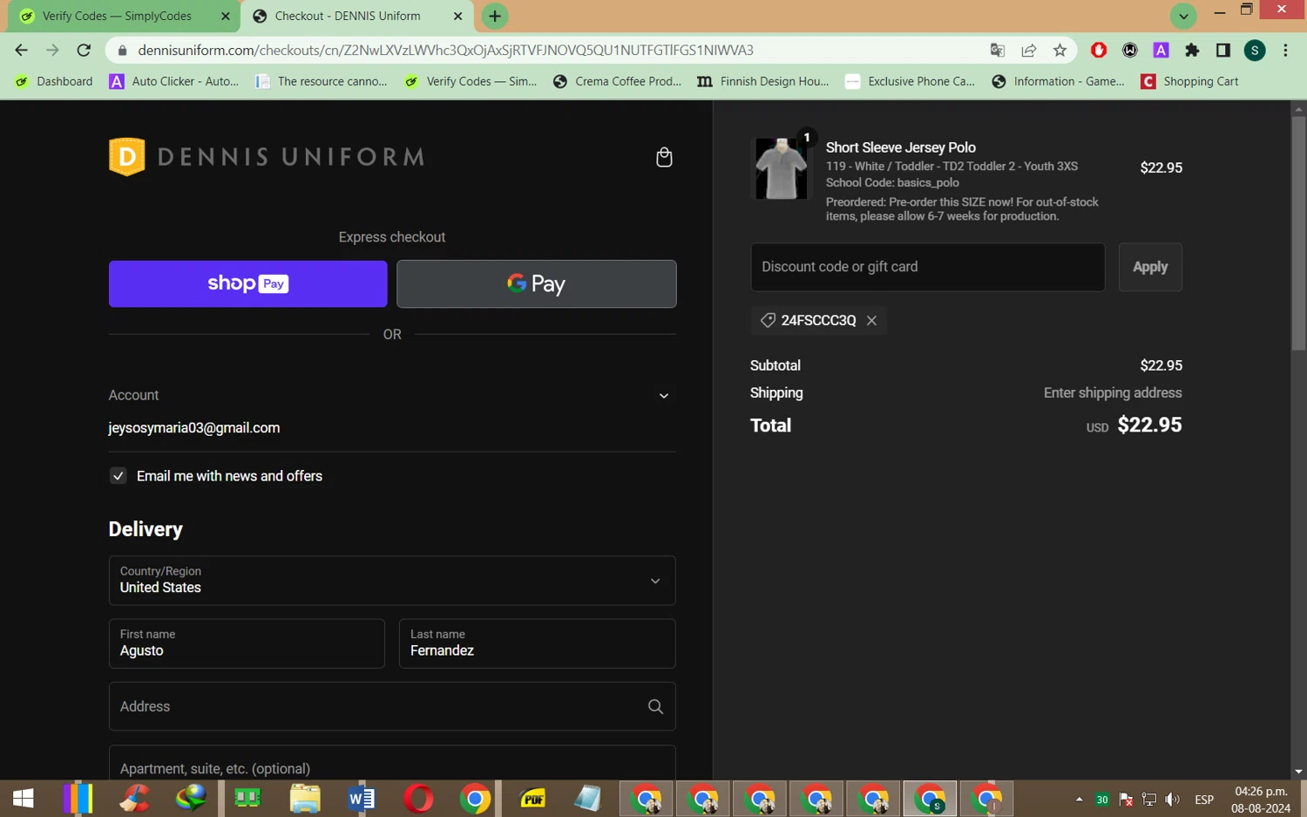This screenshot has height=817, width=1307.
Task: Click the browser address bar URL
Action: point(445,51)
